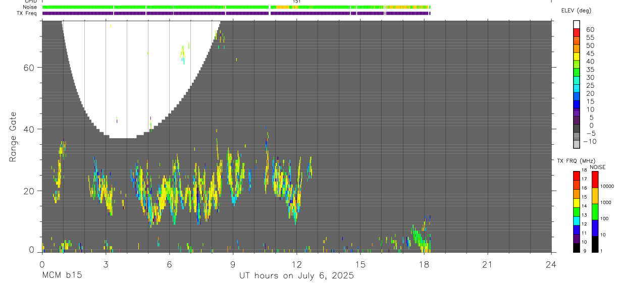Select the white top swatch of ELEV colorbar

pyautogui.click(x=577, y=25)
